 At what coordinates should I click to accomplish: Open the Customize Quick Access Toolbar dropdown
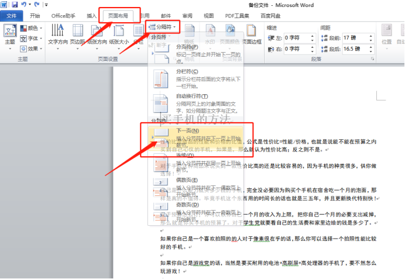click(x=46, y=5)
